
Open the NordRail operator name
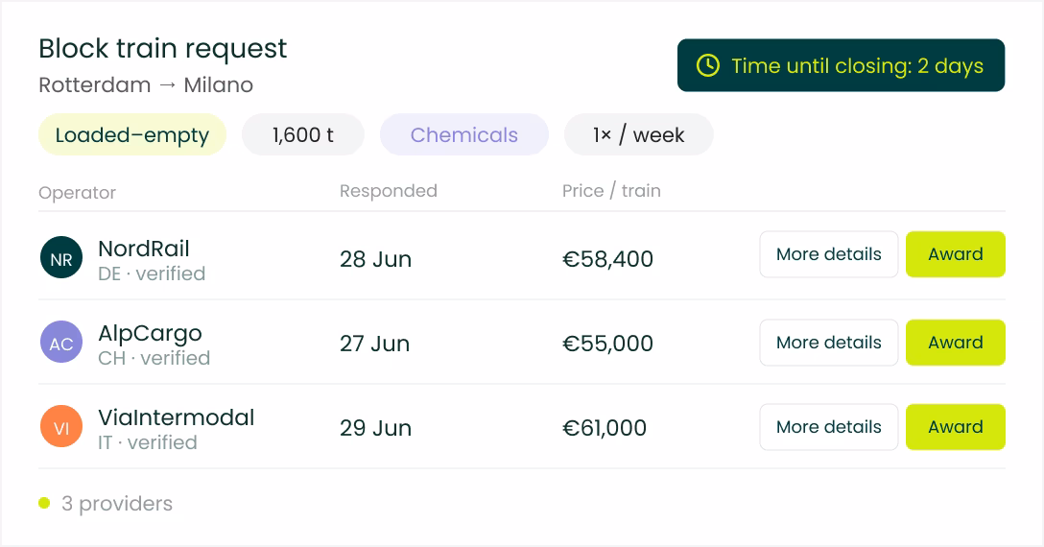tap(144, 249)
